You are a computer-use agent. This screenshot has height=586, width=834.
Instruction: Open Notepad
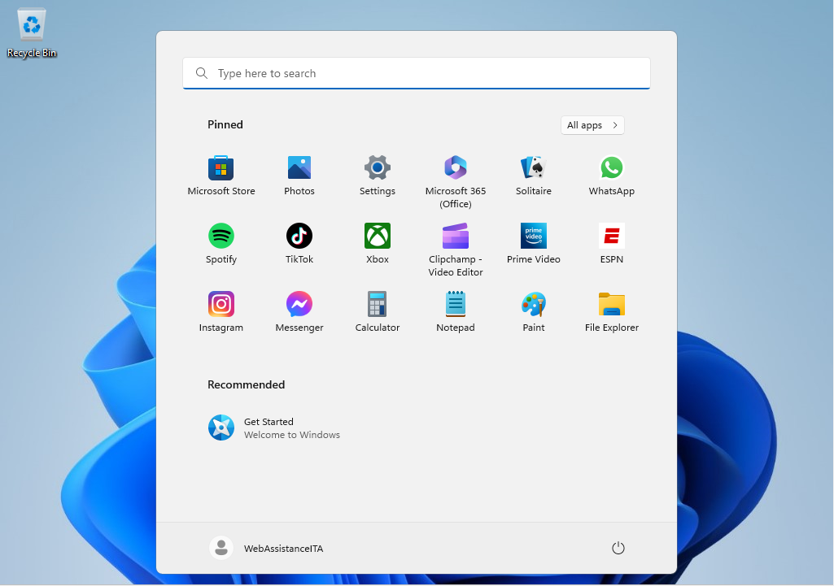pos(456,312)
